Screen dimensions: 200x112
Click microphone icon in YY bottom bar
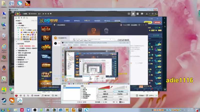click(24, 96)
